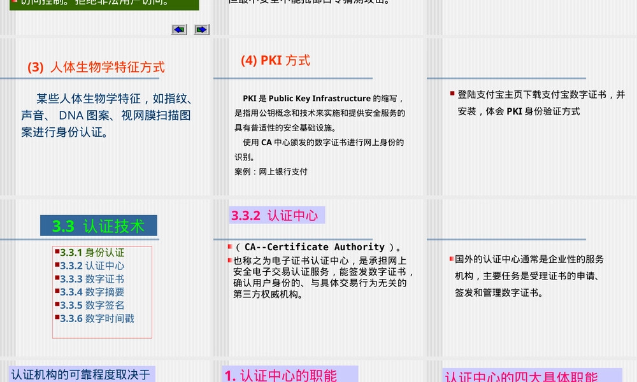Click the line 第三方权威机构。

pos(269,294)
